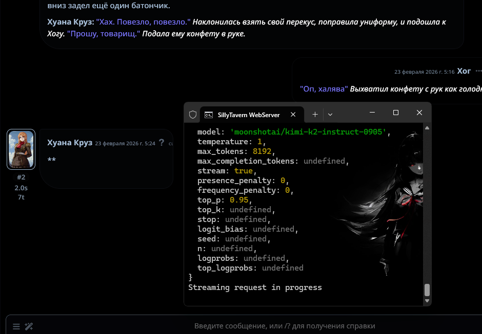The width and height of the screenshot is (482, 334).
Task: Click the terminal scroll down arrow
Action: 427,301
